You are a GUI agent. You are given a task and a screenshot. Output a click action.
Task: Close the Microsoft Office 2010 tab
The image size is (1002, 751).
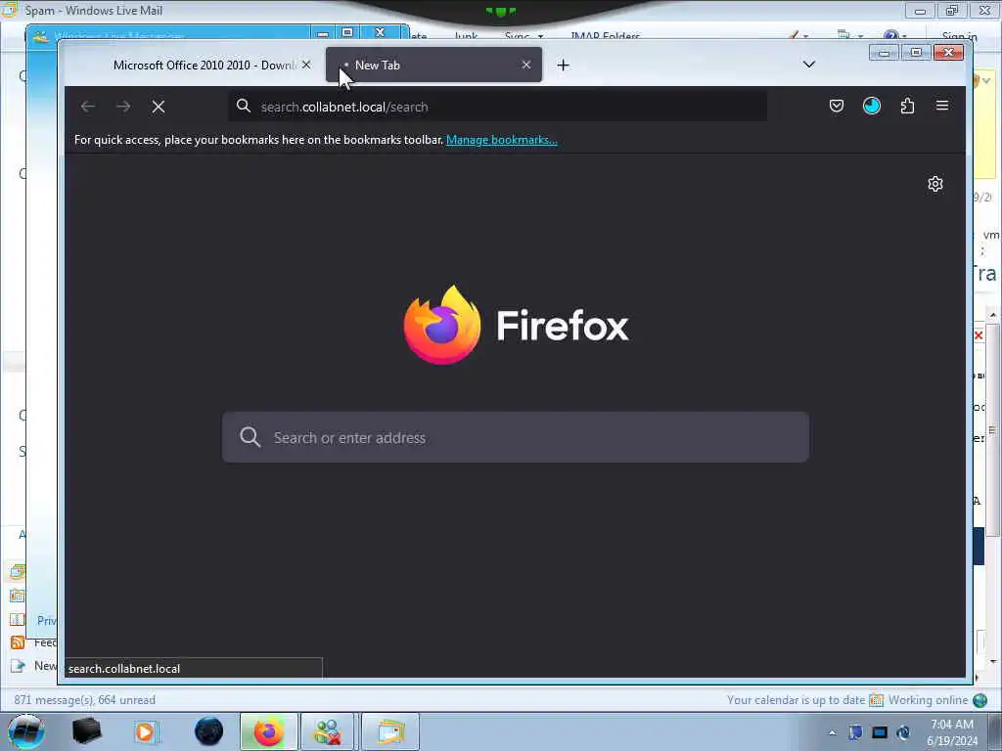coord(306,65)
